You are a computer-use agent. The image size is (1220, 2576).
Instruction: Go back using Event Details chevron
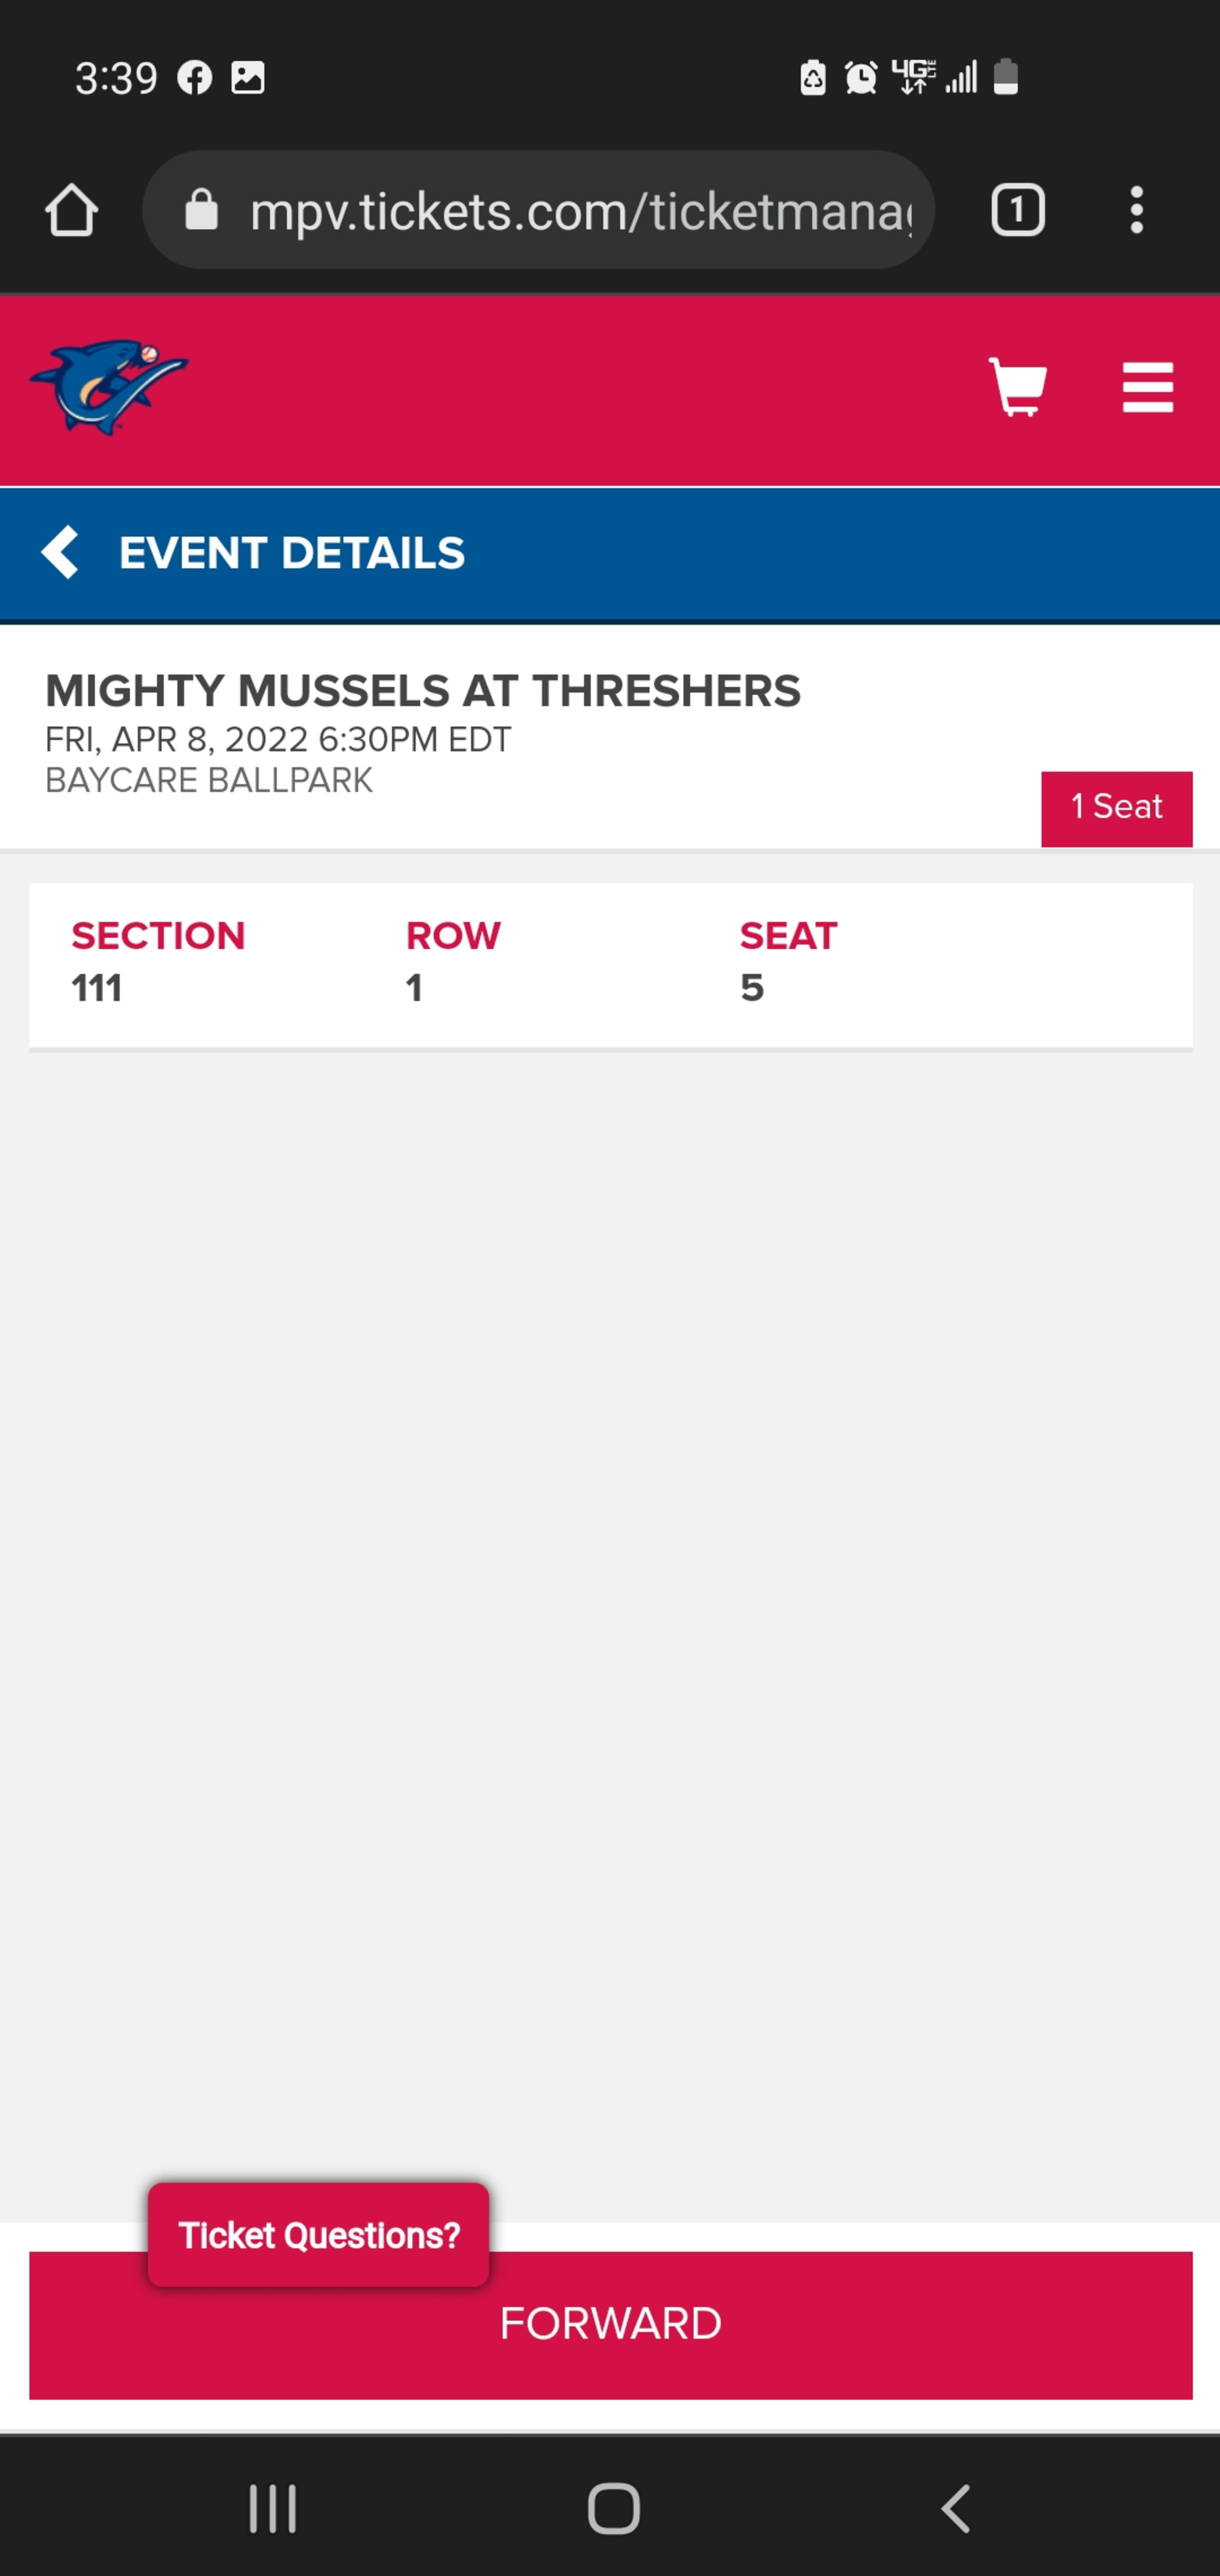coord(60,552)
